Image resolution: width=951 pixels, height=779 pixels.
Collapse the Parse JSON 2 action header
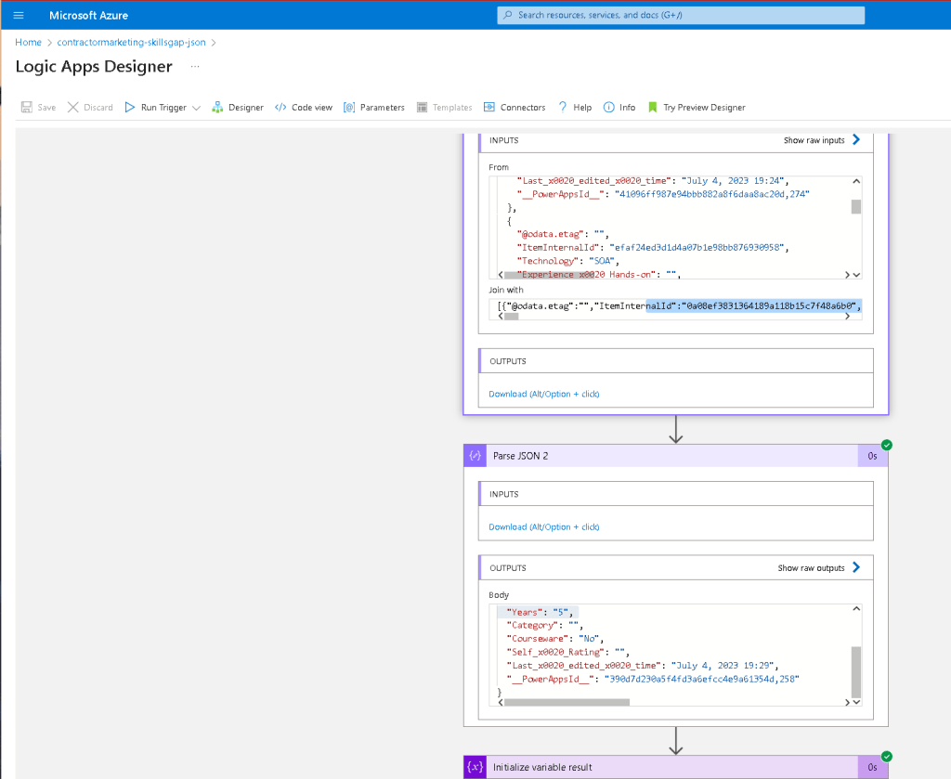point(676,456)
